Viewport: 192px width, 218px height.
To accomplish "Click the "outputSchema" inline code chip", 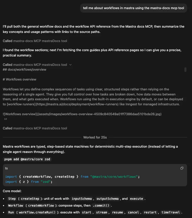I will (107, 199).
